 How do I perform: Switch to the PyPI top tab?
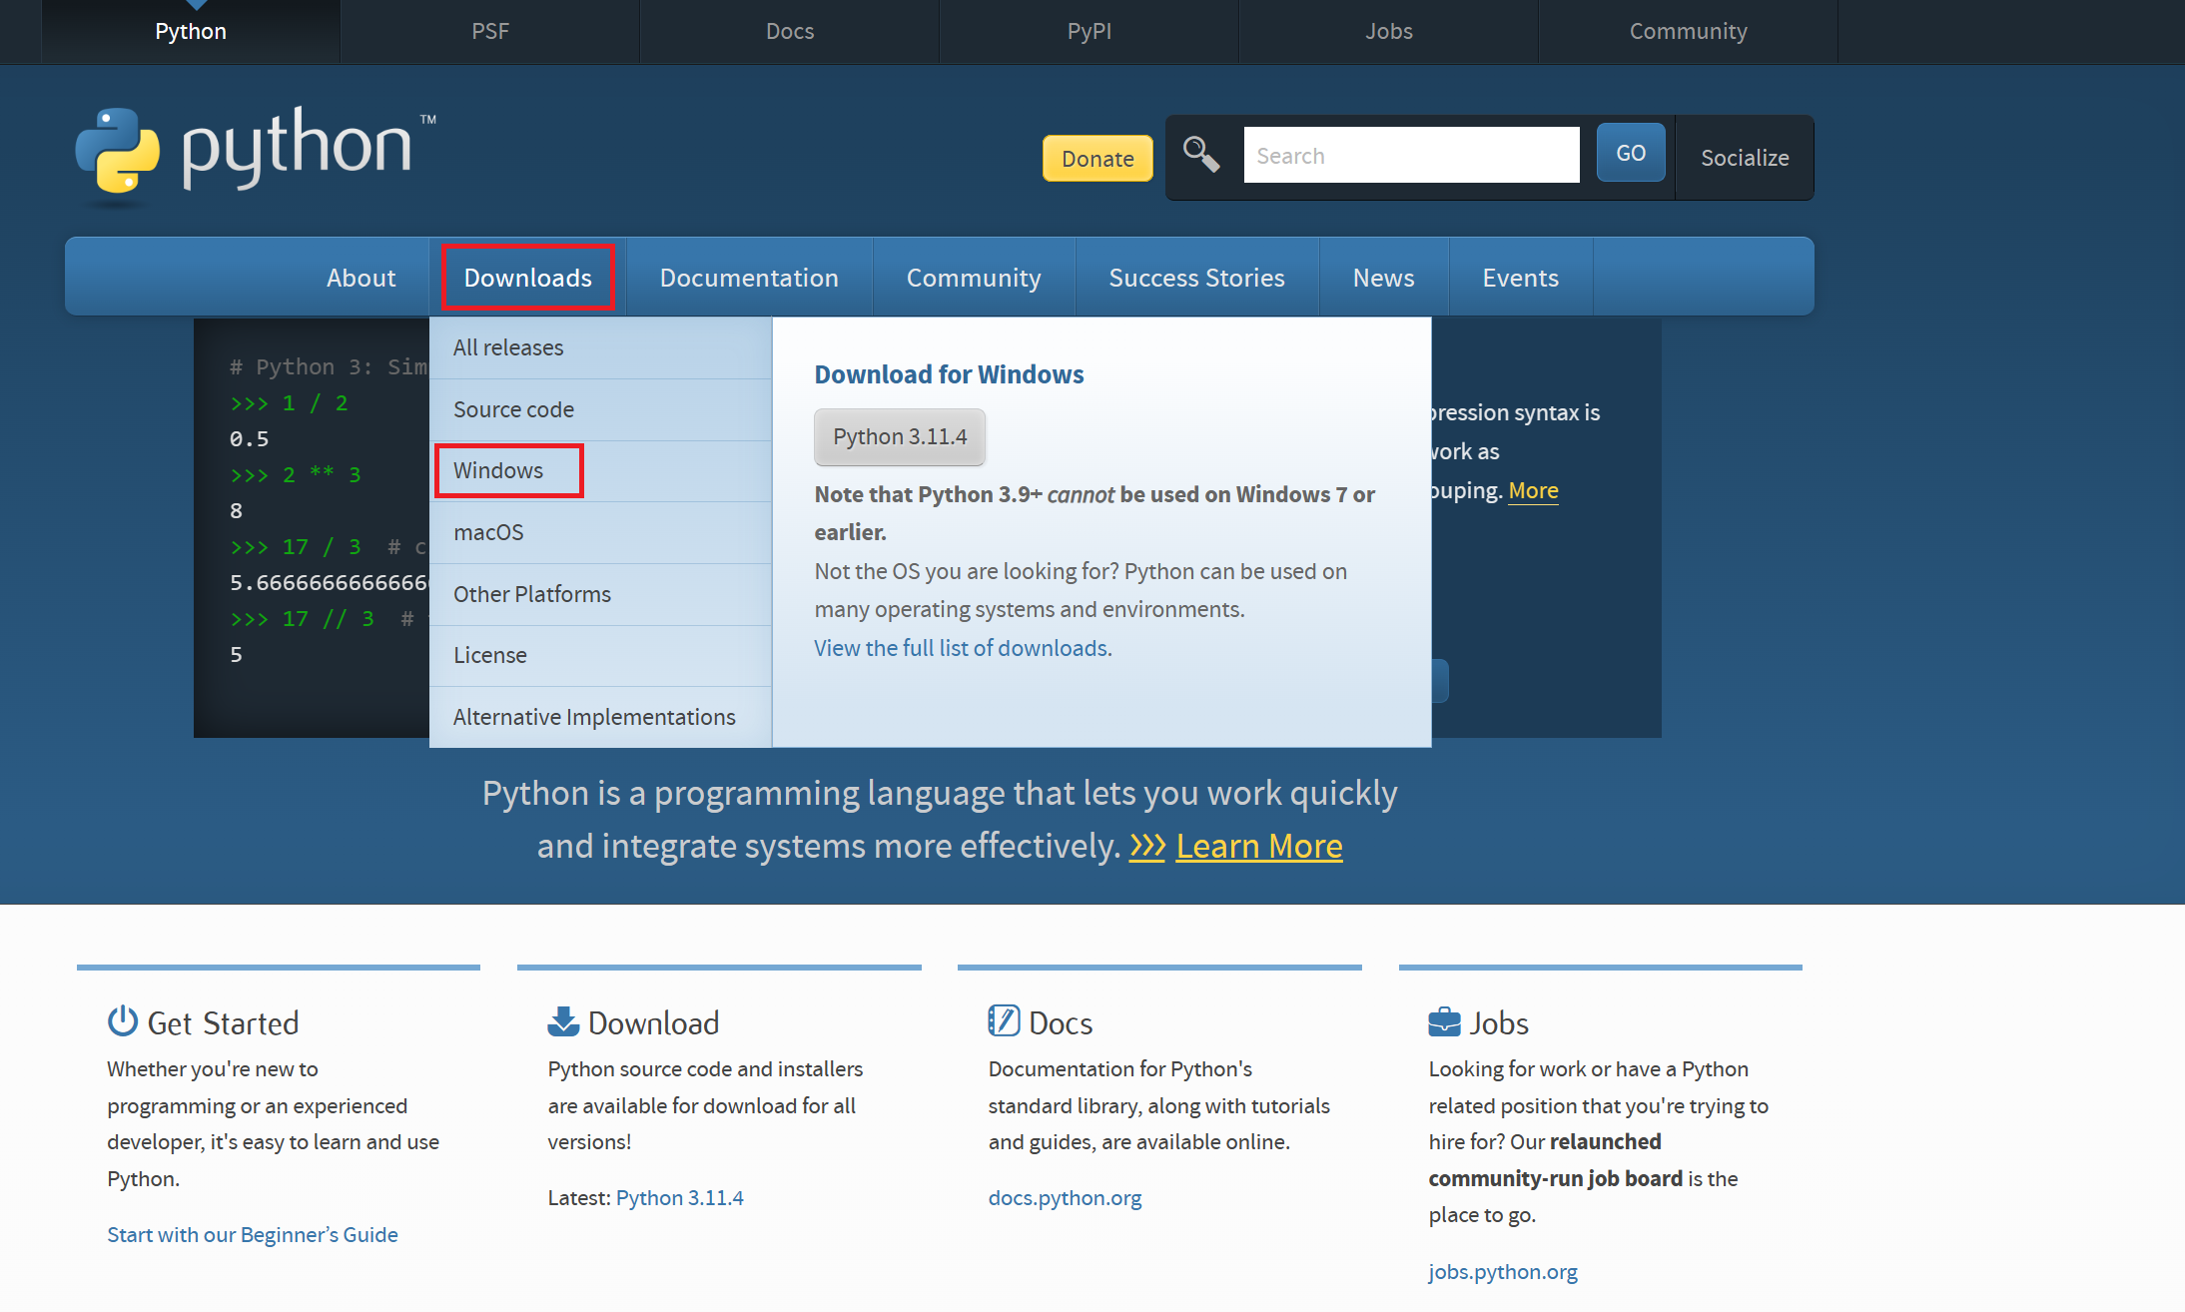point(1089,31)
